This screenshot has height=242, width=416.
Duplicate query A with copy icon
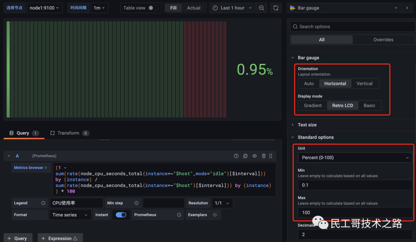245,156
